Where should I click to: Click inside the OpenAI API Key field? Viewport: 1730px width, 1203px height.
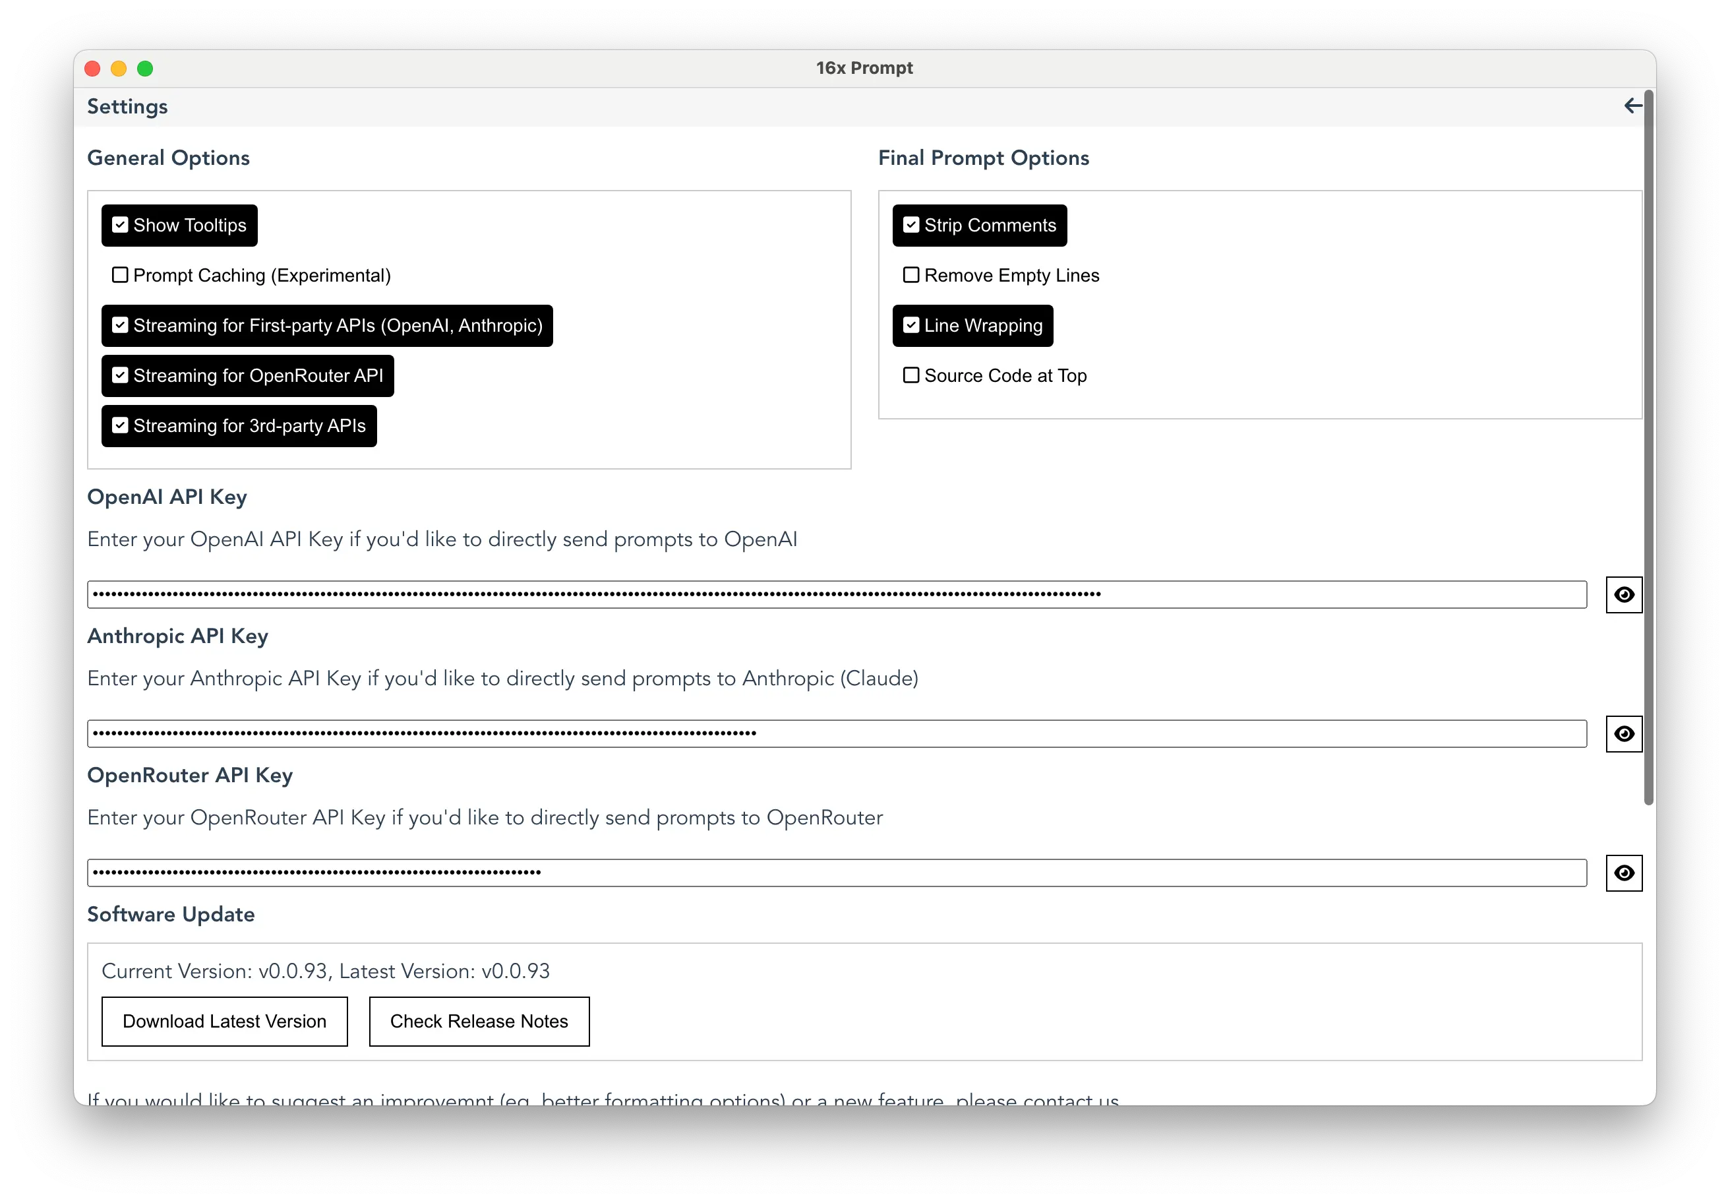pos(829,595)
